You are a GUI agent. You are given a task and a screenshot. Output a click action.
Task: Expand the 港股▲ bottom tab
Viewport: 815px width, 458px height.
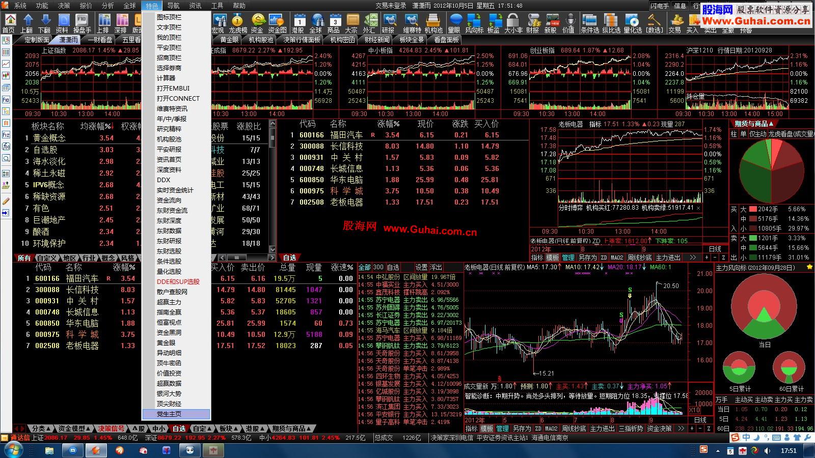pyautogui.click(x=255, y=428)
